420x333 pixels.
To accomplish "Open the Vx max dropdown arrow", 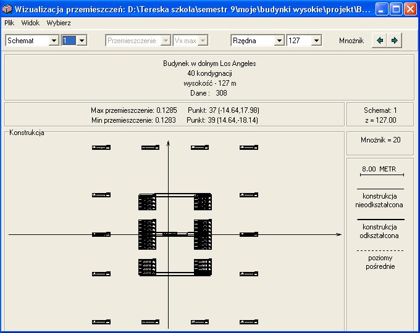I will 203,41.
